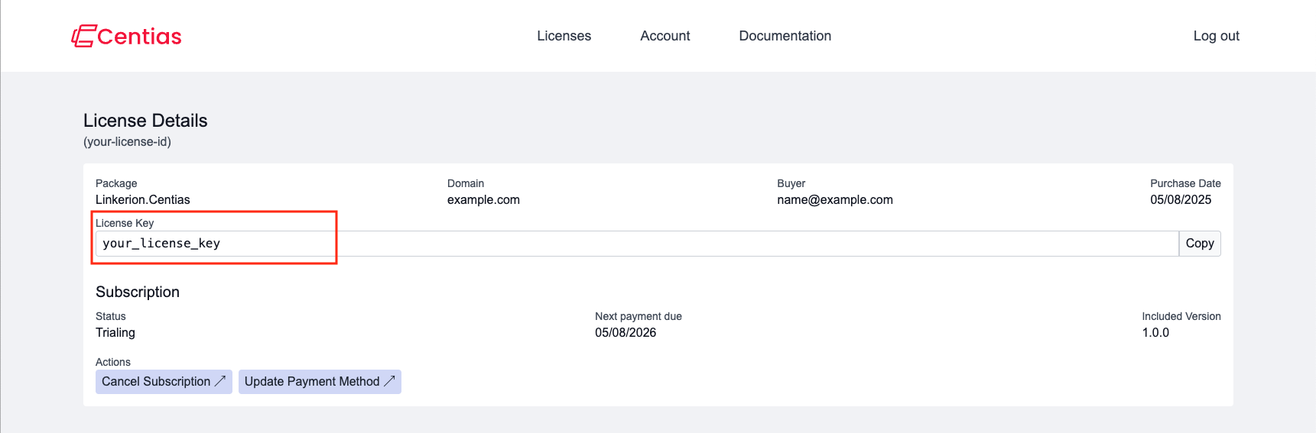The width and height of the screenshot is (1316, 433).
Task: Click the Actions label
Action: point(113,362)
